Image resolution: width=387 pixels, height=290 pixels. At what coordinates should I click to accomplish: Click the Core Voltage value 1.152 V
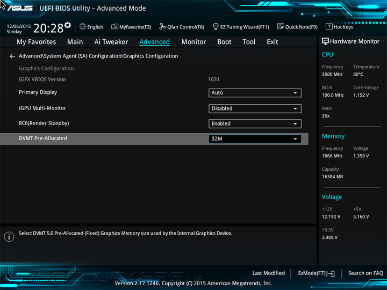point(361,95)
